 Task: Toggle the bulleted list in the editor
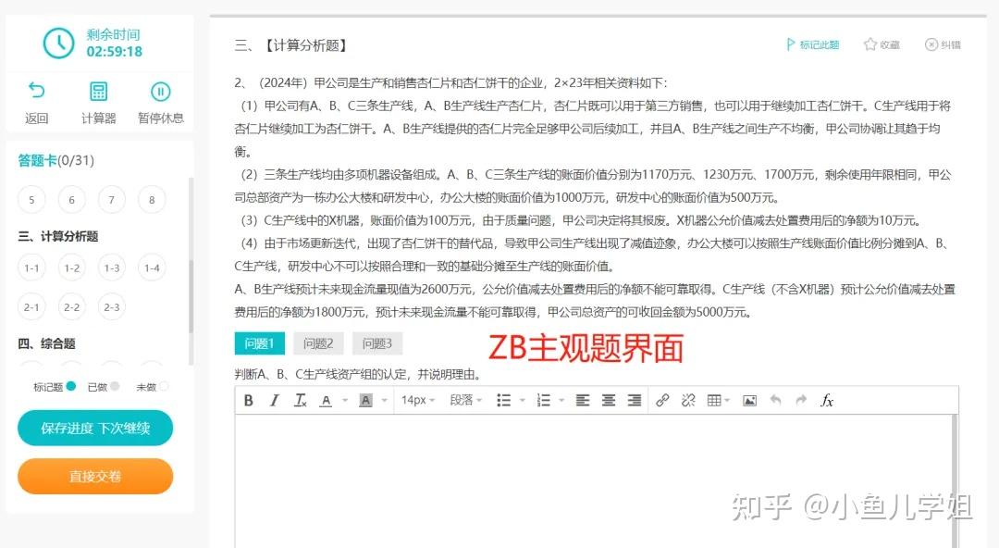504,400
